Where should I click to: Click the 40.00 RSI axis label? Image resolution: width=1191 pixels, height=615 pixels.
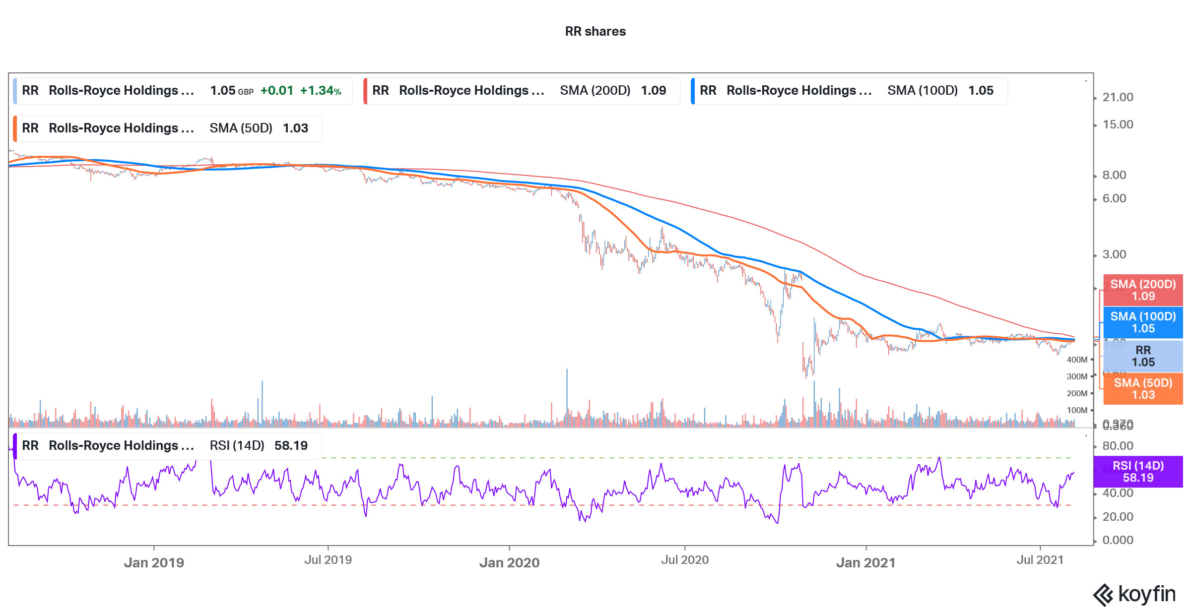click(x=1118, y=493)
